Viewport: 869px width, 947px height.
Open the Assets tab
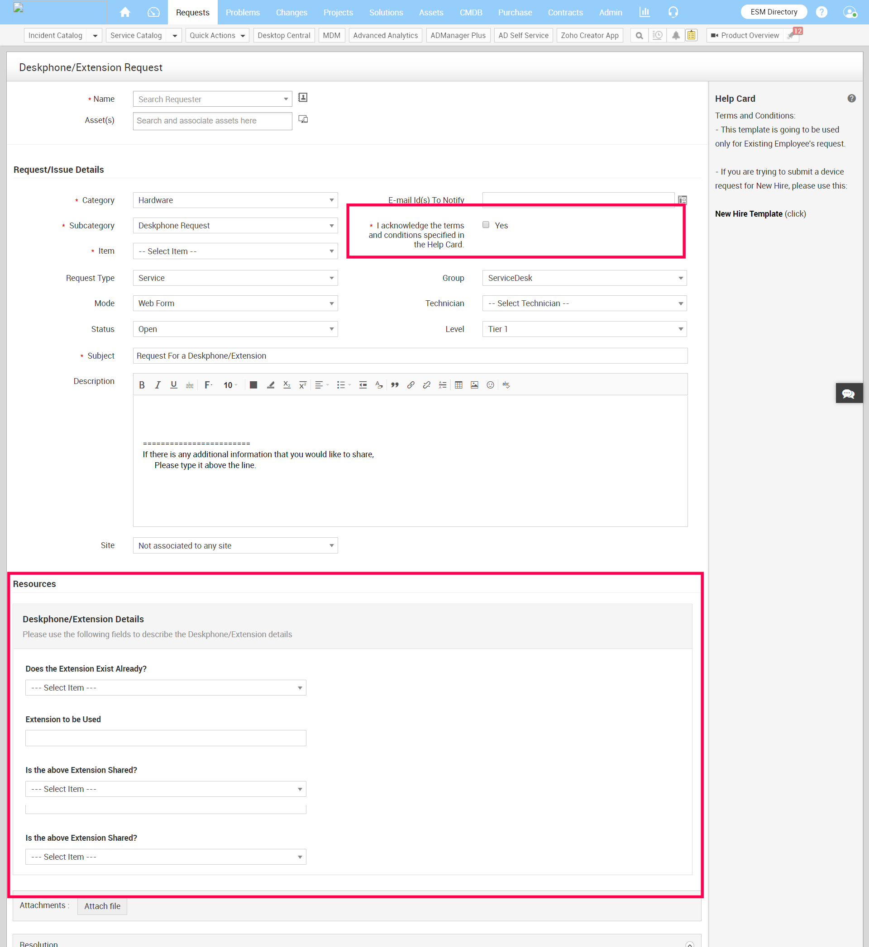click(431, 12)
